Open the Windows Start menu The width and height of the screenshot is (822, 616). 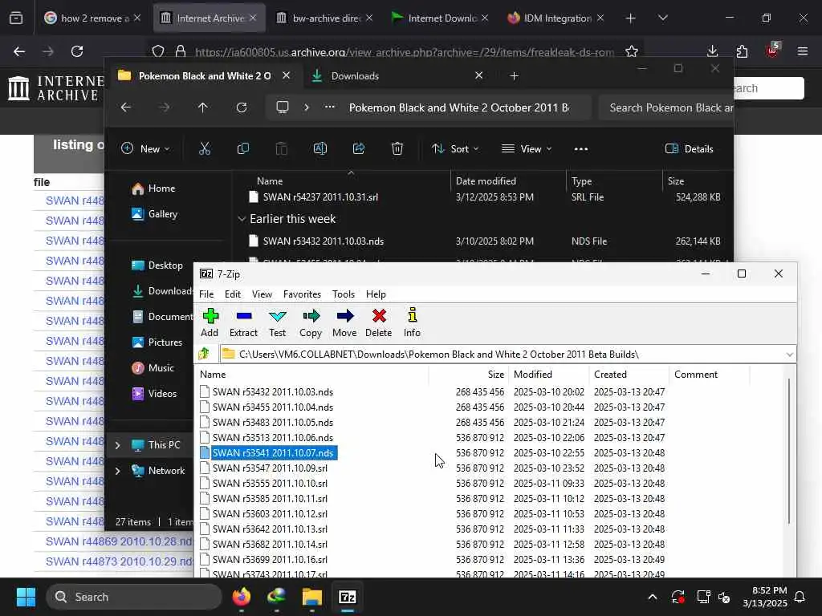(x=26, y=597)
